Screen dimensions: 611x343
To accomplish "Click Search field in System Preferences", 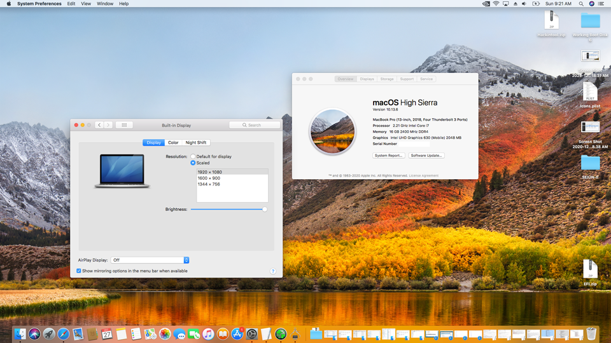I will point(255,125).
